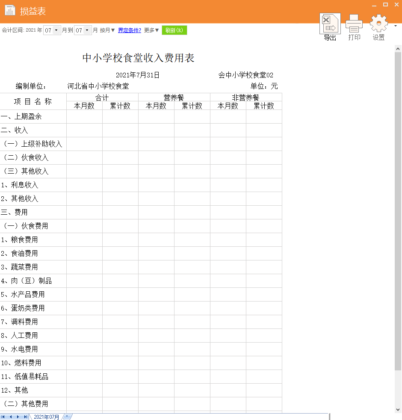Screen dimensions: 402x420
Task: Jump to the first sheet navigation arrow
Action: click(3, 416)
